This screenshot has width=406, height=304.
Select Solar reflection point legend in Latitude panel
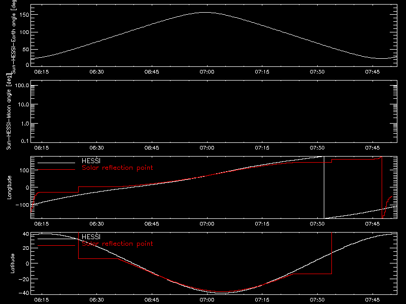click(x=117, y=244)
